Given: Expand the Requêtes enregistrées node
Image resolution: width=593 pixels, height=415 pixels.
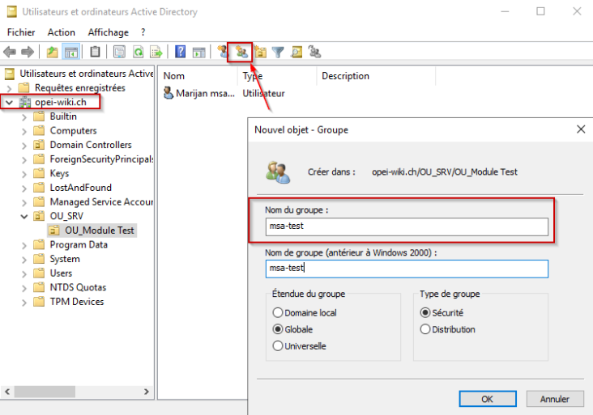Looking at the screenshot, I should tap(10, 88).
